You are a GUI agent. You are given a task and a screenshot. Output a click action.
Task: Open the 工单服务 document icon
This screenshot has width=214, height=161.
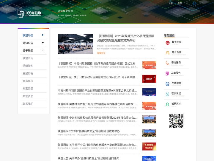pyautogui.click(x=167, y=74)
